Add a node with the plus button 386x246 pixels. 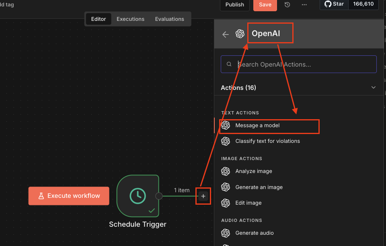point(203,196)
